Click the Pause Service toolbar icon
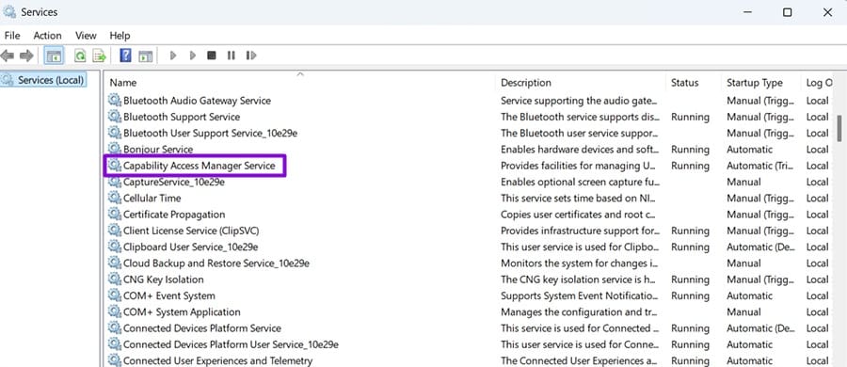Viewport: 847px width, 367px height. coord(232,56)
